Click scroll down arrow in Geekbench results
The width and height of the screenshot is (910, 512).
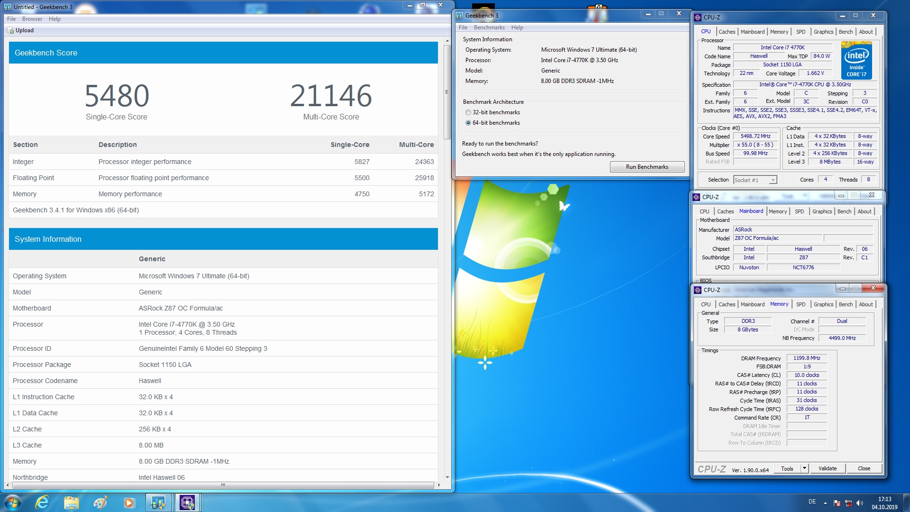447,477
